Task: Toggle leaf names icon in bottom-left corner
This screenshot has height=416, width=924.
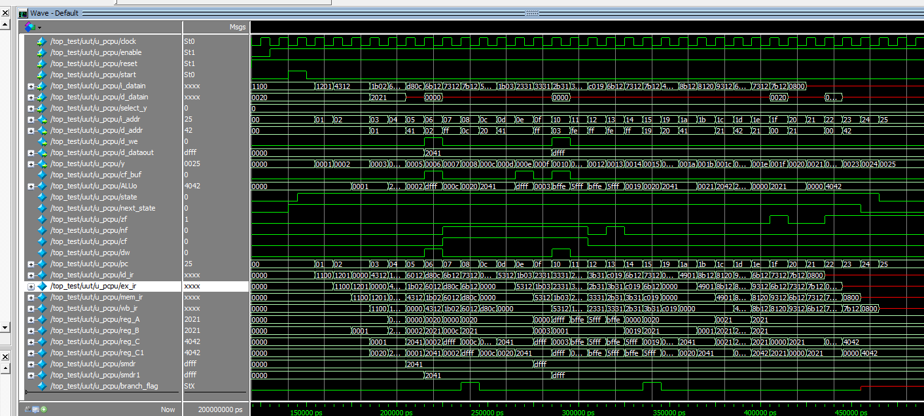Action: coord(27,409)
